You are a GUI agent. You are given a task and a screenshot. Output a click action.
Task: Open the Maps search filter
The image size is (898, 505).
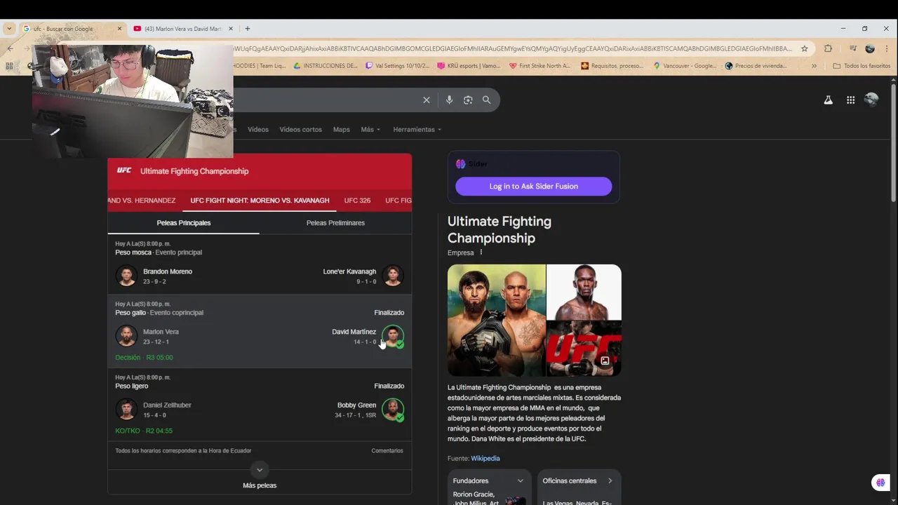coord(341,129)
